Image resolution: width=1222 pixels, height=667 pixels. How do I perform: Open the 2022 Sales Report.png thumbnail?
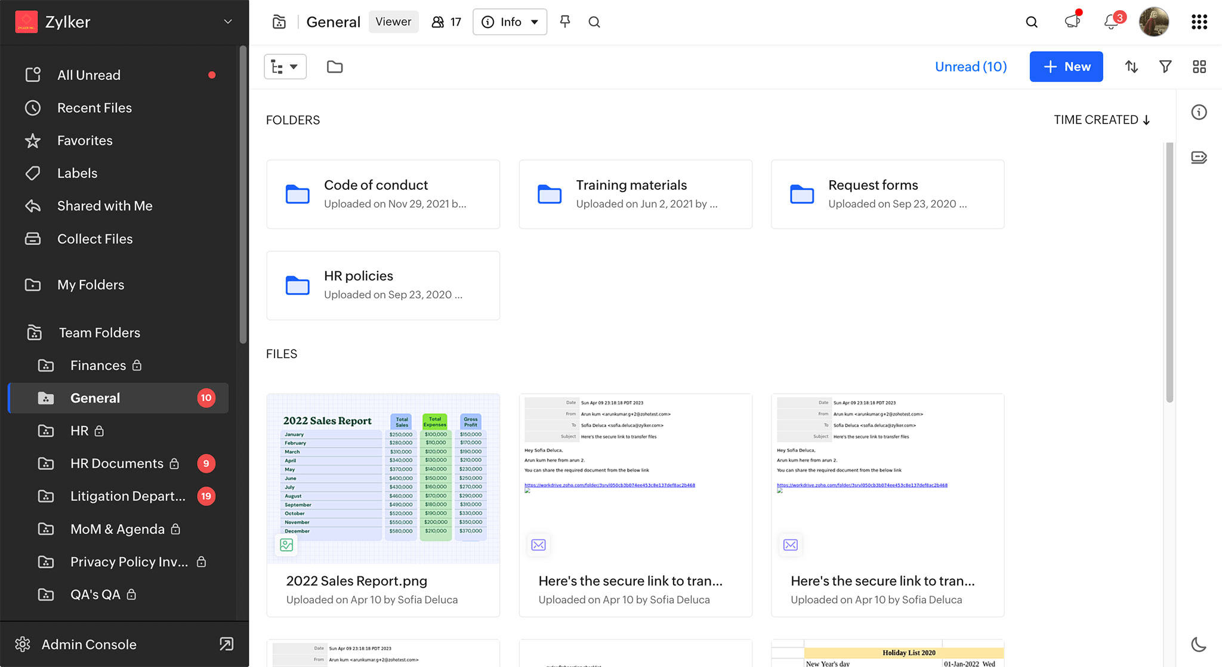tap(383, 478)
